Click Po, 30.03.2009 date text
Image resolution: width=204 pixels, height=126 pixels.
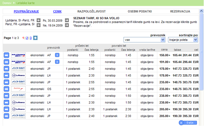click(x=52, y=21)
